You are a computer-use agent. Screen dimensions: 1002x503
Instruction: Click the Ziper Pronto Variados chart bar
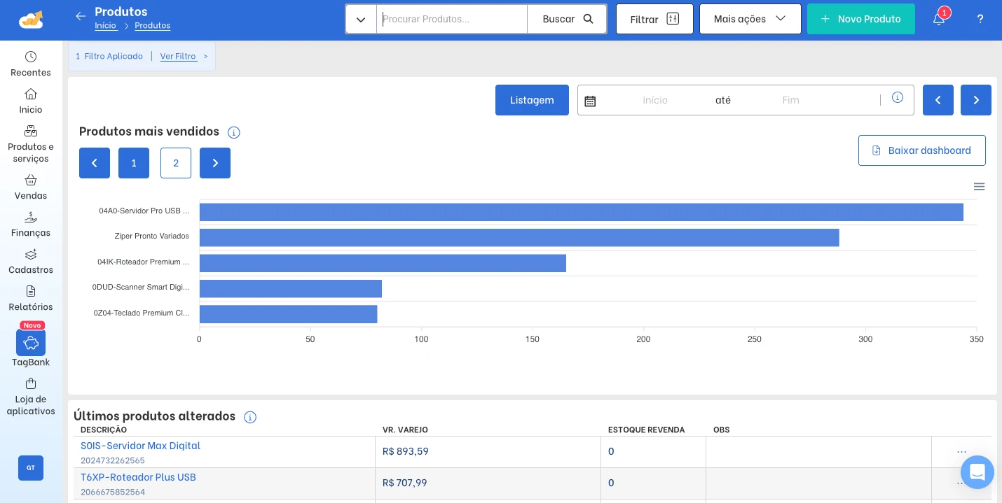[x=519, y=238]
